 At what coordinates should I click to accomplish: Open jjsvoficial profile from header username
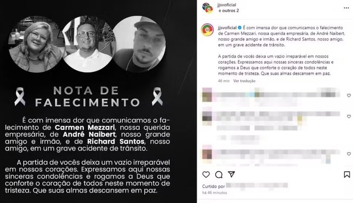click(x=227, y=5)
